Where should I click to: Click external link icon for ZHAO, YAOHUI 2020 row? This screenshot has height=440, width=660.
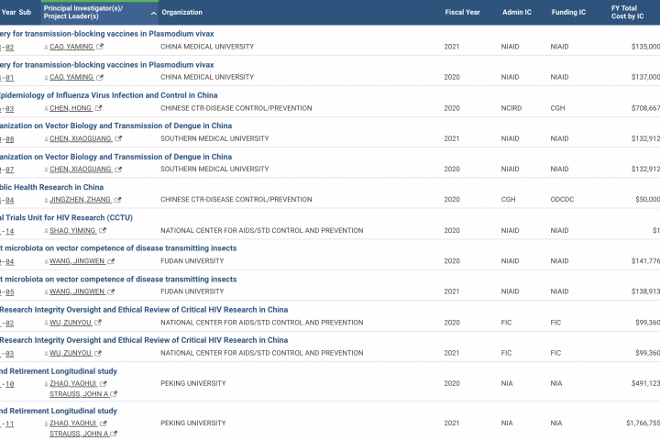pos(103,384)
